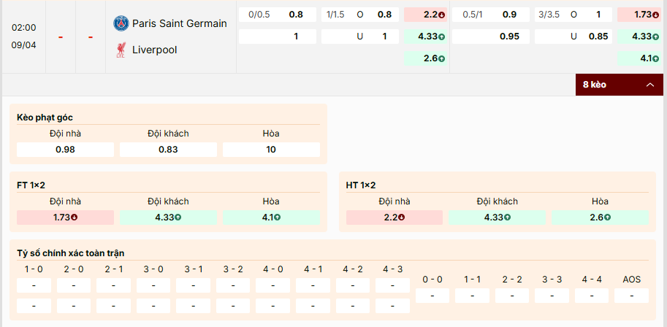This screenshot has width=667, height=327.
Task: Select corner kick home odds 0.98
Action: click(66, 150)
